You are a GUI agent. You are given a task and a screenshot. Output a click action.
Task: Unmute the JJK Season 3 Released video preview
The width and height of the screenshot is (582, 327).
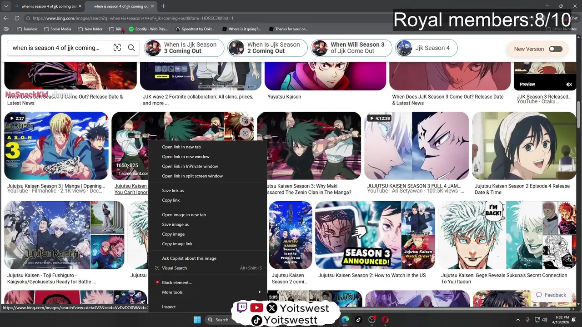coord(569,84)
